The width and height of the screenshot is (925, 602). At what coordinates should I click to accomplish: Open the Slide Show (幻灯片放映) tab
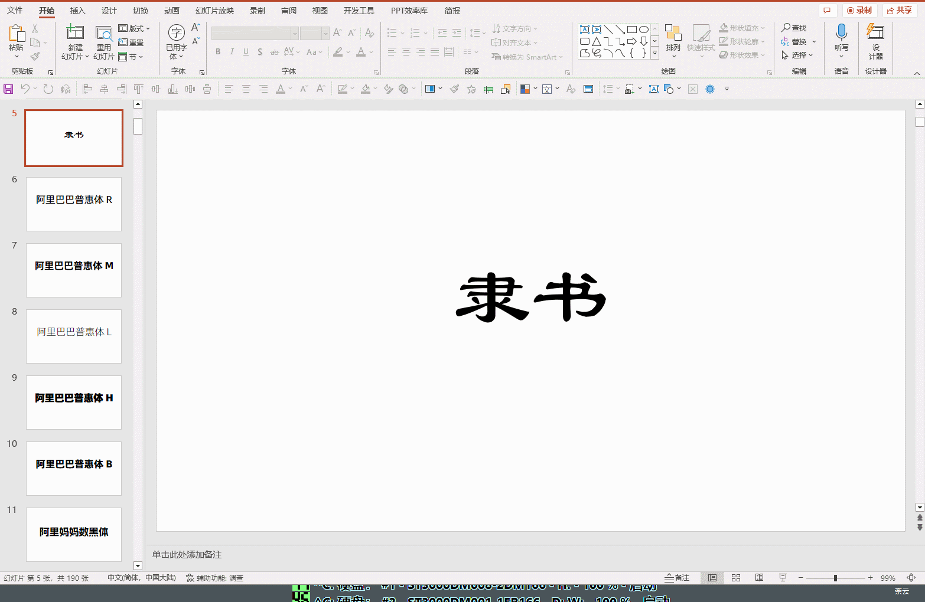pos(214,11)
